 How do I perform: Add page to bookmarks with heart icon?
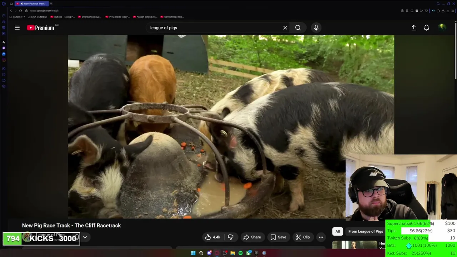(426, 11)
